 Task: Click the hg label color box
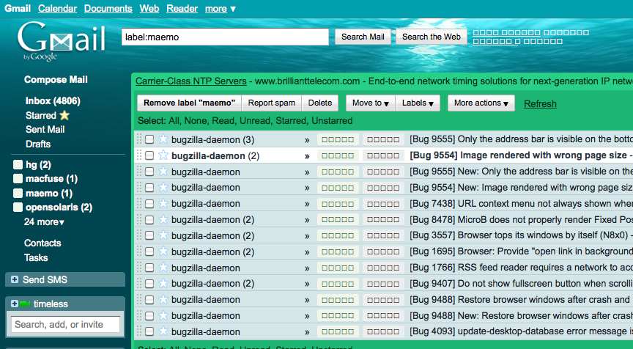[x=18, y=164]
